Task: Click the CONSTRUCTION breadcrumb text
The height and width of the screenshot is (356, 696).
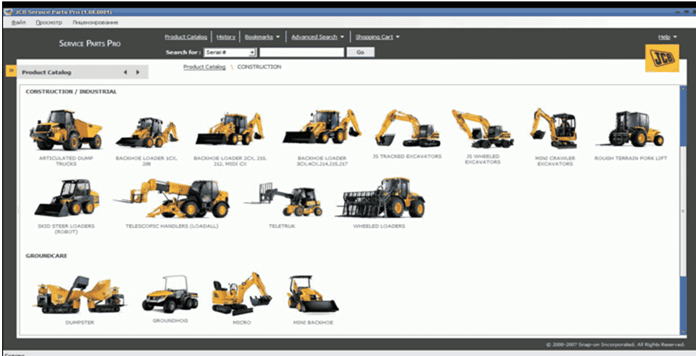Action: tap(260, 67)
